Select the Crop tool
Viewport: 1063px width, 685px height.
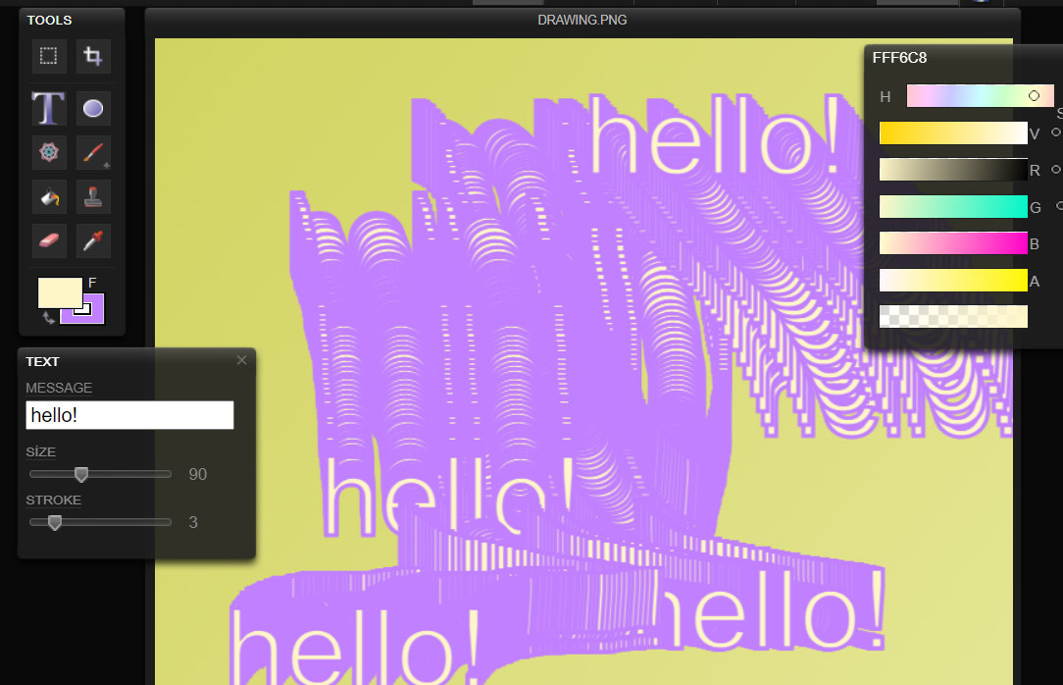[93, 57]
